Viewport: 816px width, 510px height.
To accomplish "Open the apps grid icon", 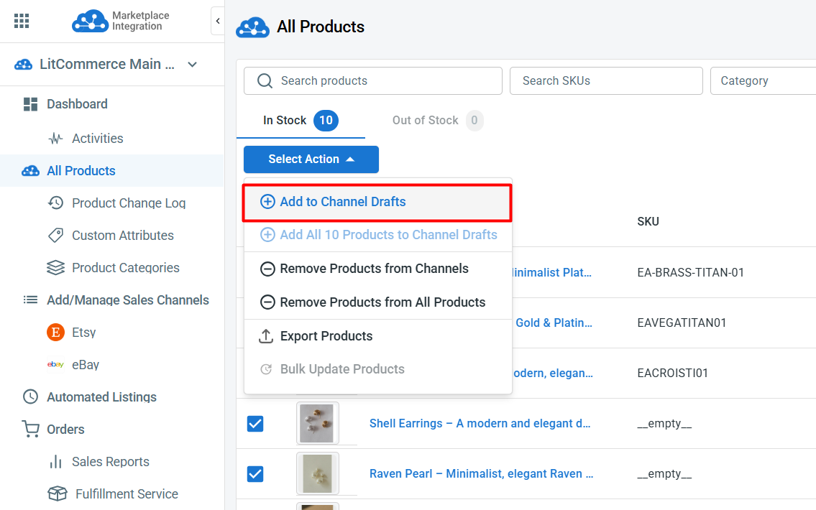I will click(22, 21).
